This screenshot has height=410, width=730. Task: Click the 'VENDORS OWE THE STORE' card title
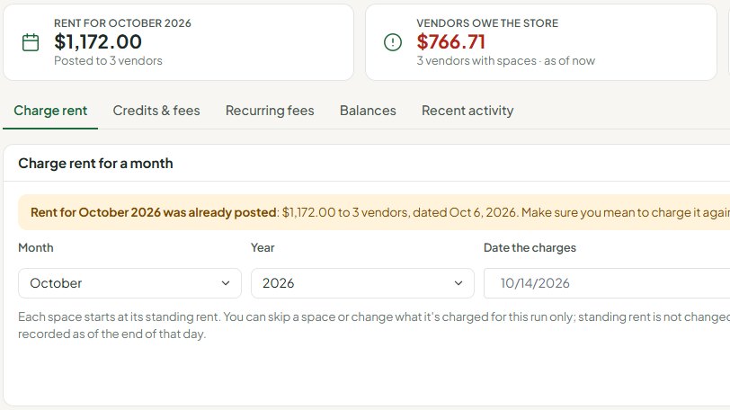coord(487,23)
